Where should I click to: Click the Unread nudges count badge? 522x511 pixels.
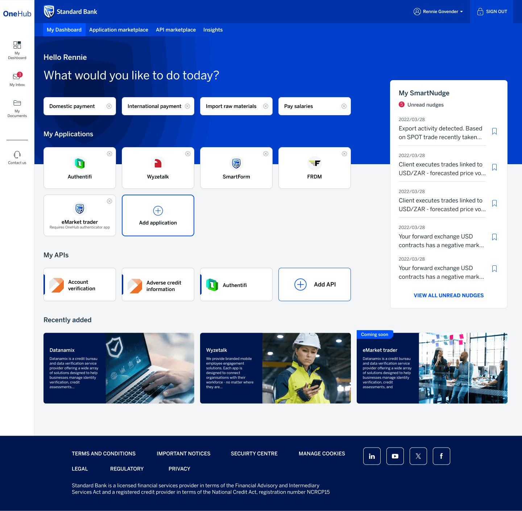pyautogui.click(x=402, y=104)
